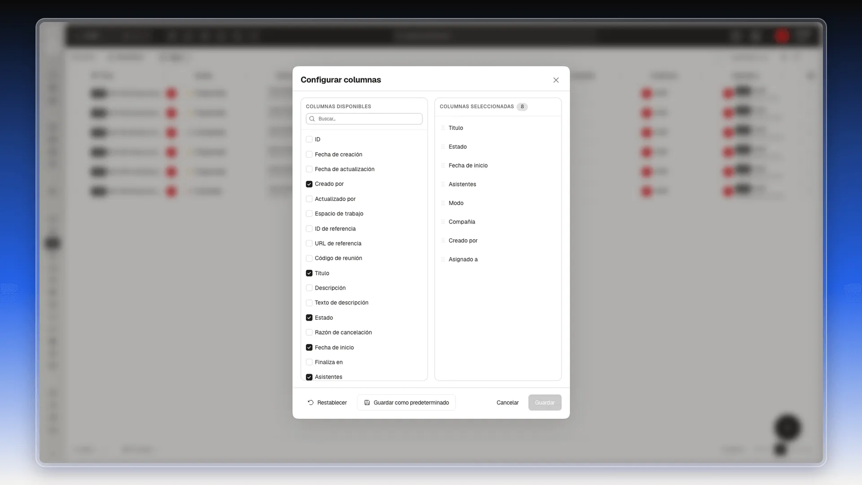862x485 pixels.
Task: Enable Espacio de trabajo column
Action: (x=309, y=214)
